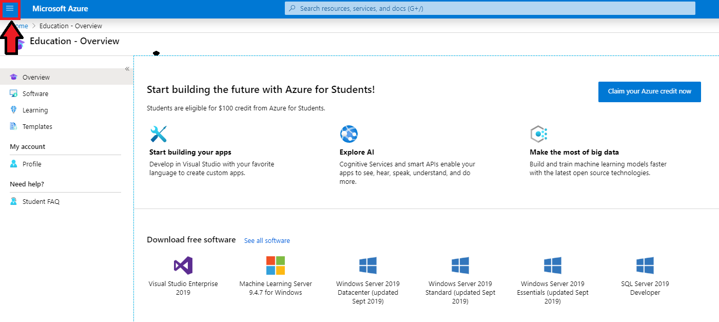
Task: Click the My account section heading
Action: 28,146
